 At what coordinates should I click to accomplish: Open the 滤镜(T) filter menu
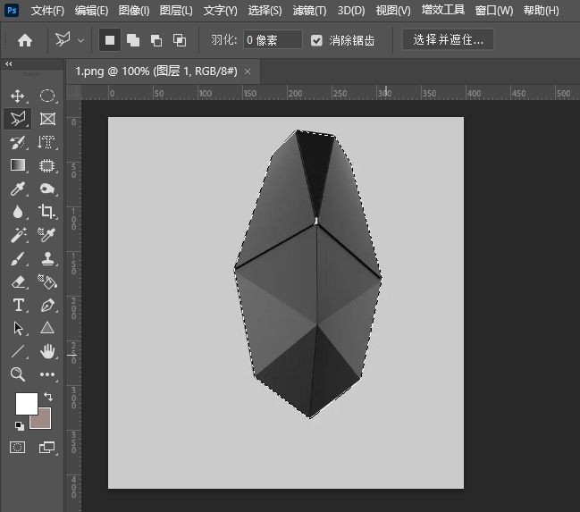pyautogui.click(x=309, y=11)
